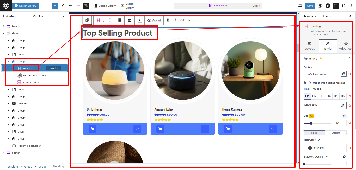Click the WordPress logo

6,6
